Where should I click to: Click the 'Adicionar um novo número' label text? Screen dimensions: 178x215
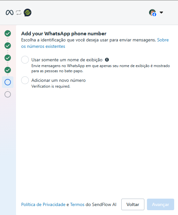59,80
